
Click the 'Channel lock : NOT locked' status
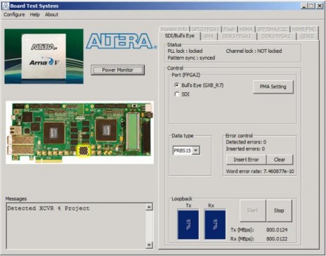point(254,51)
